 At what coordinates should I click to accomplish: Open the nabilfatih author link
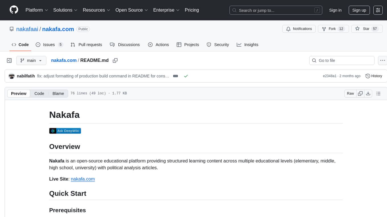(x=26, y=76)
